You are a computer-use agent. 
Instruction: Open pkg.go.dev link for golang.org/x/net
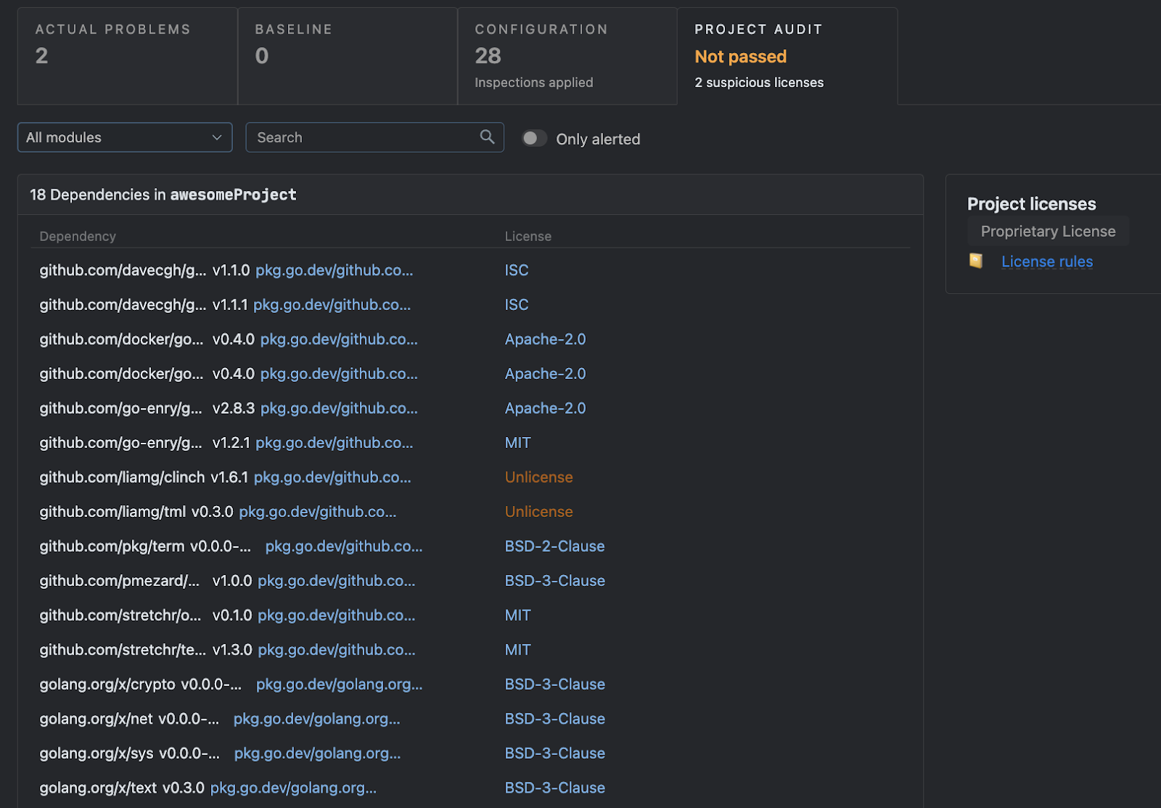coord(317,719)
